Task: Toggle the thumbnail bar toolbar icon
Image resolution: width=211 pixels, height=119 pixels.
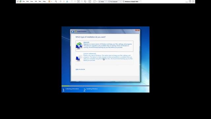Action: (x=75, y=1)
